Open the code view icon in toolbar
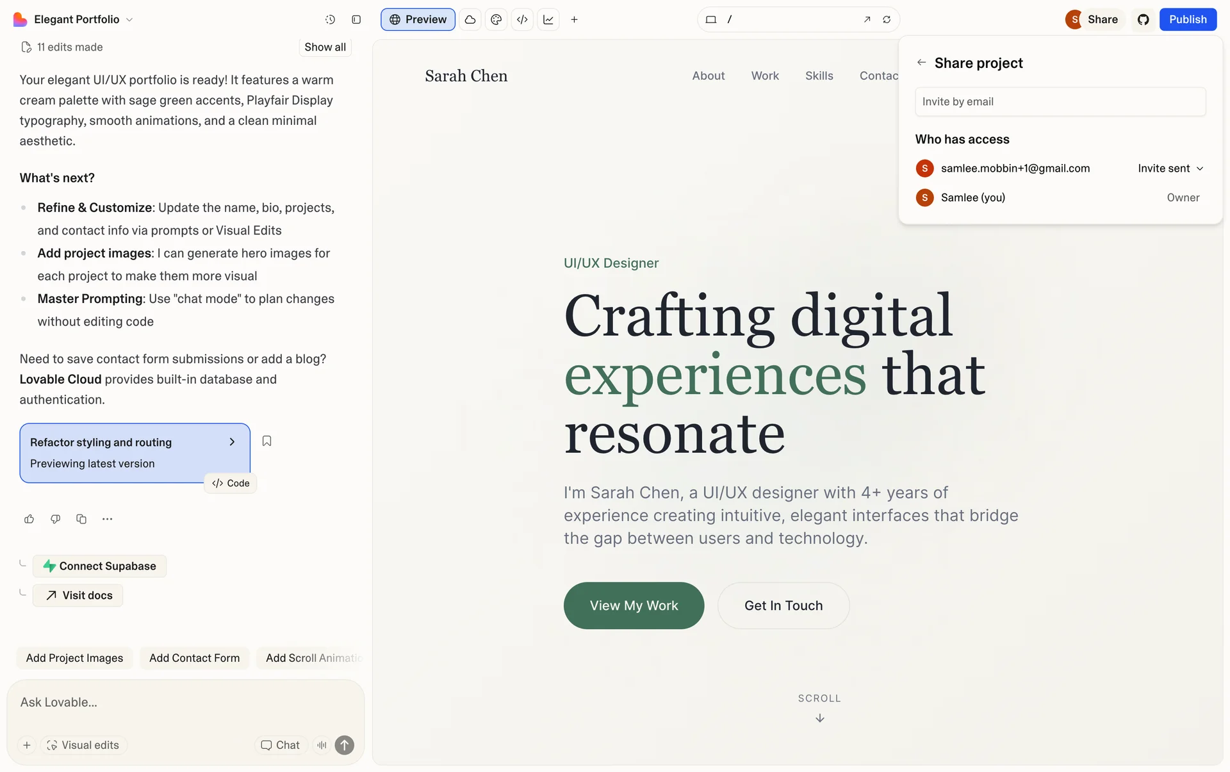This screenshot has width=1230, height=772. point(522,19)
